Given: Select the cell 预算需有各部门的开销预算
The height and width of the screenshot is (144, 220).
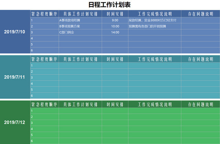Looking at the screenshot, I should tap(155, 26).
